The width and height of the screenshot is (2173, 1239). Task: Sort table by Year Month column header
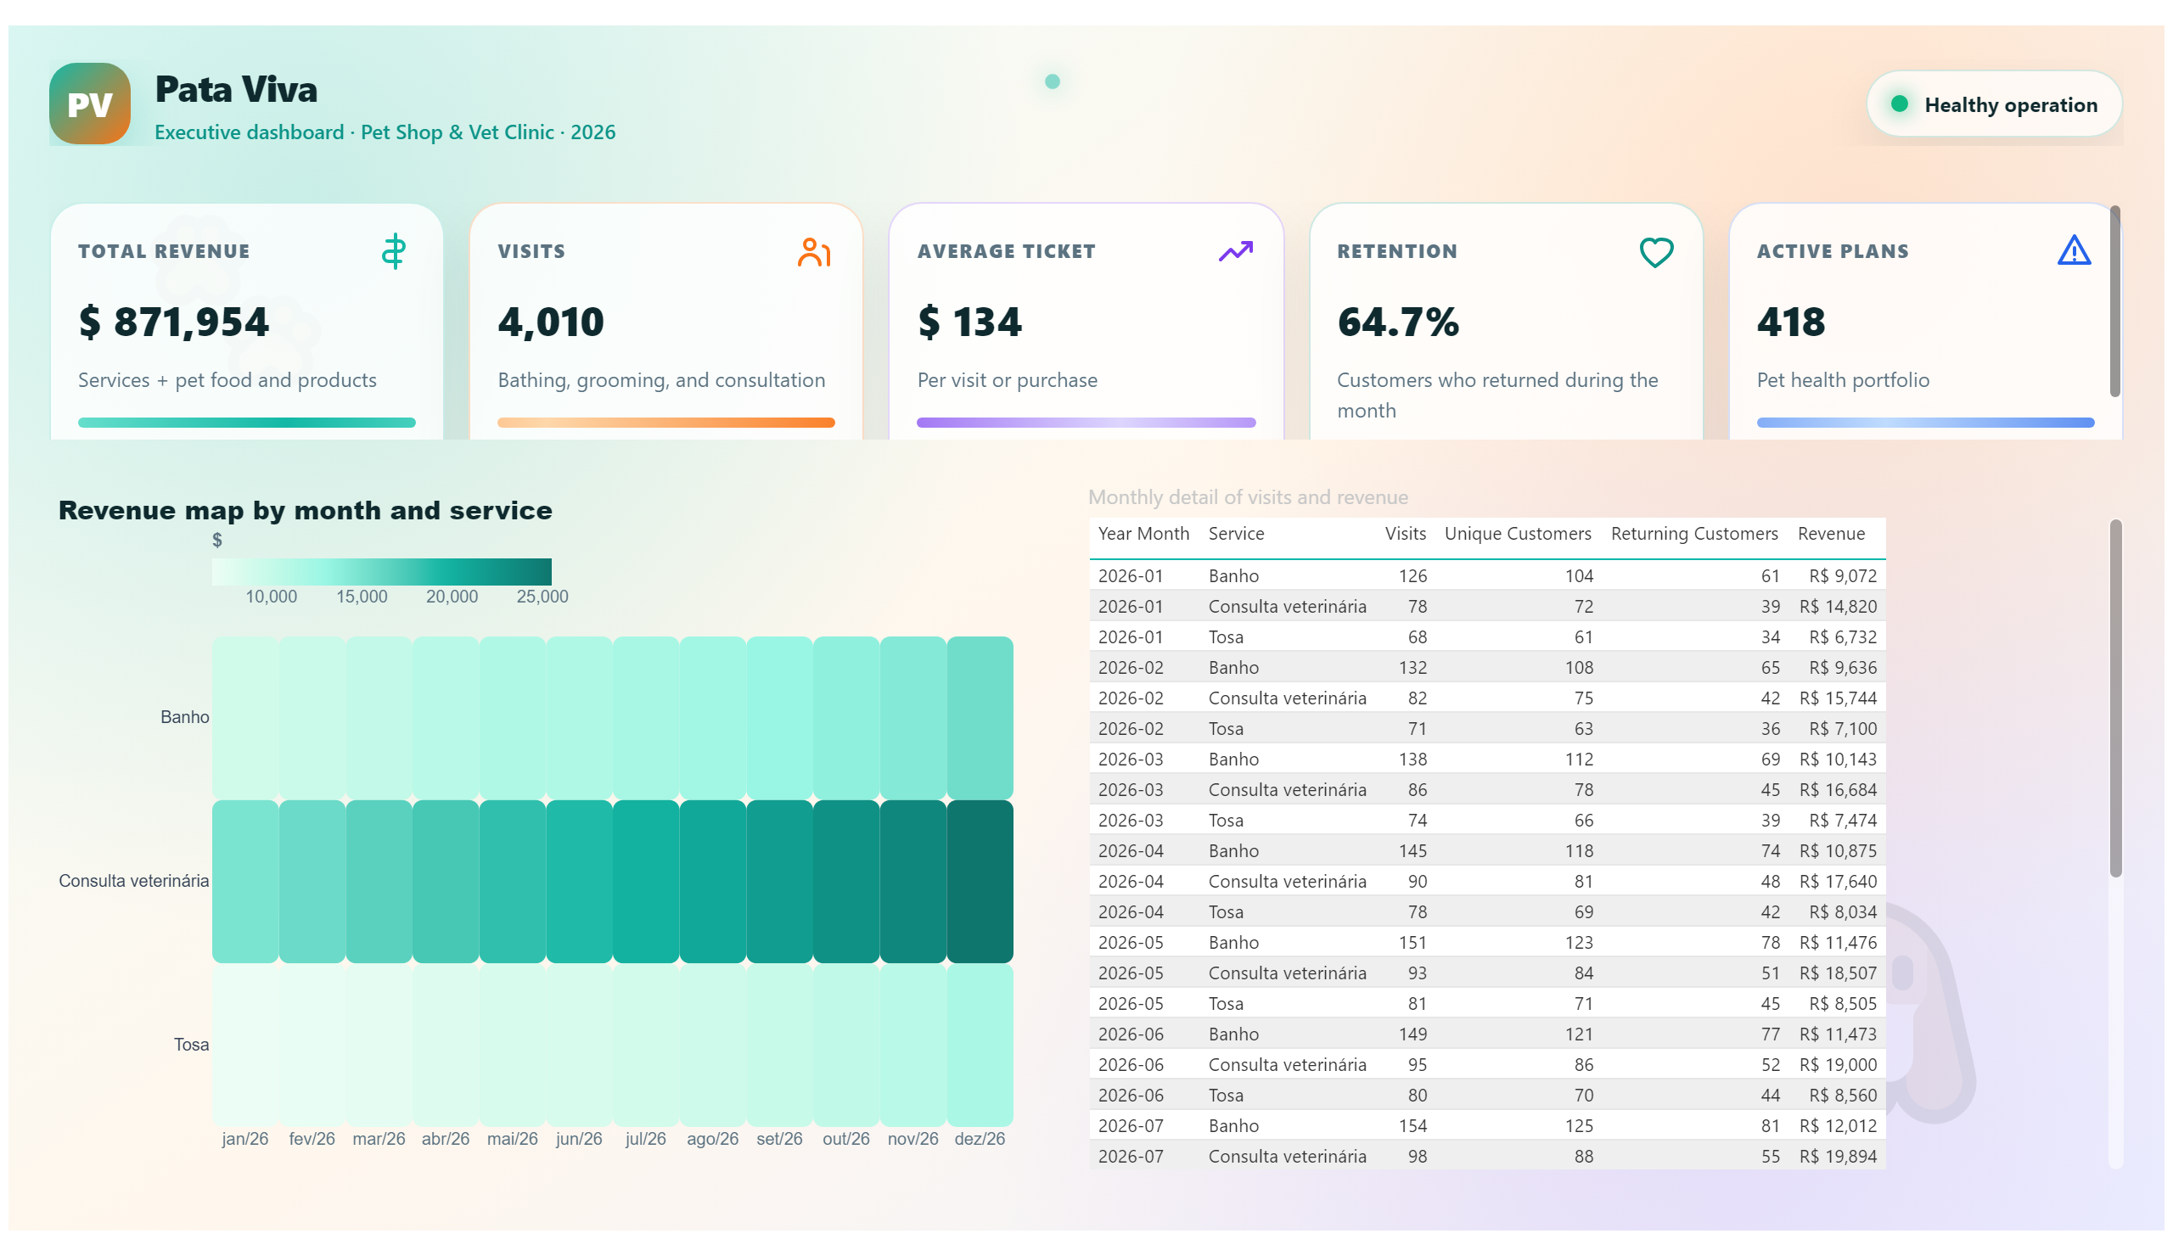click(1143, 534)
